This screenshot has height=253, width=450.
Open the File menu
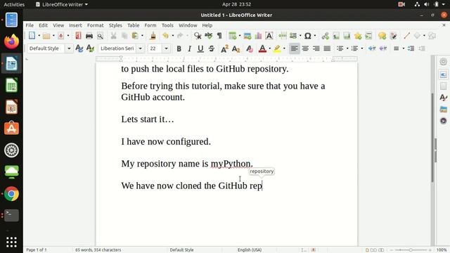pos(30,25)
